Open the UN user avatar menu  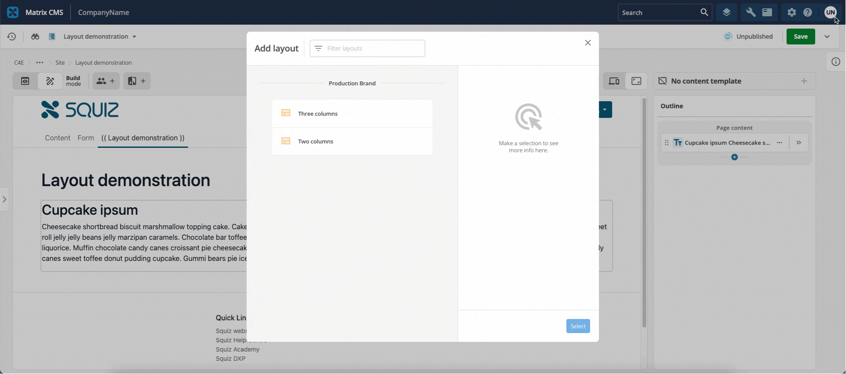click(x=831, y=12)
